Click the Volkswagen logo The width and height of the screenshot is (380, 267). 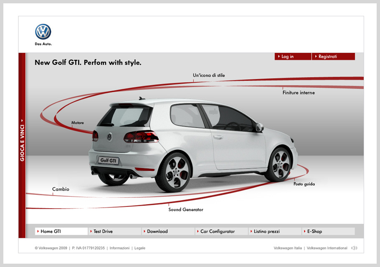(x=43, y=32)
